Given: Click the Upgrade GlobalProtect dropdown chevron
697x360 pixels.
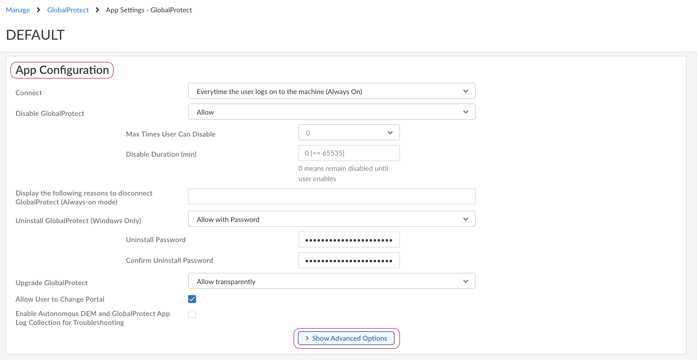Looking at the screenshot, I should (x=466, y=282).
